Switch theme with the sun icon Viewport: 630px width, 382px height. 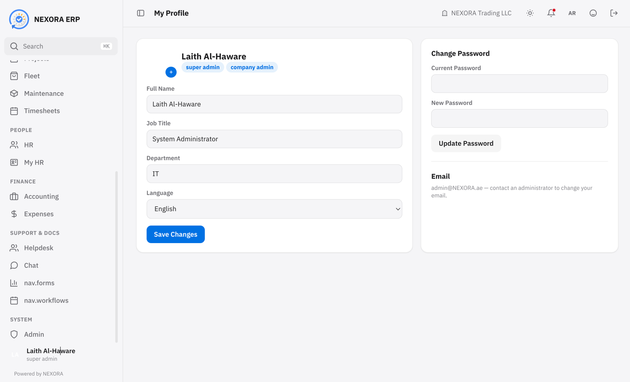530,13
